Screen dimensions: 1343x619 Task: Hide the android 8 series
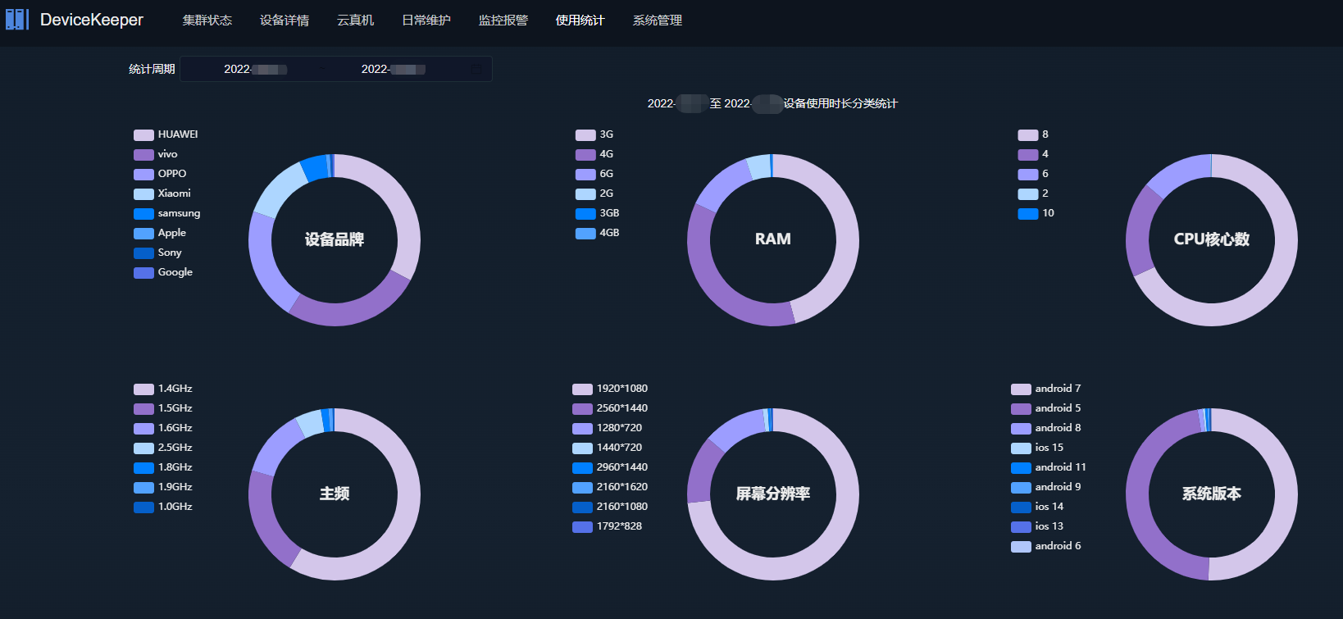1046,428
